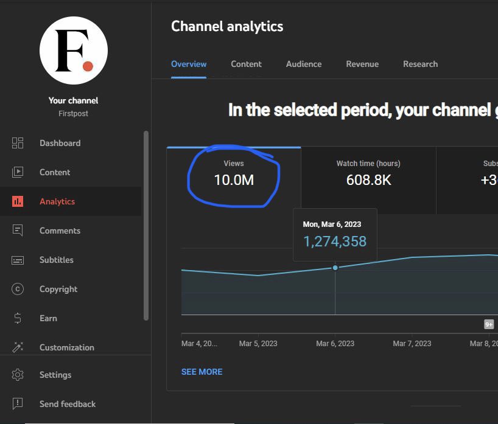This screenshot has height=424, width=498.
Task: Select the Views metric card
Action: (x=234, y=180)
